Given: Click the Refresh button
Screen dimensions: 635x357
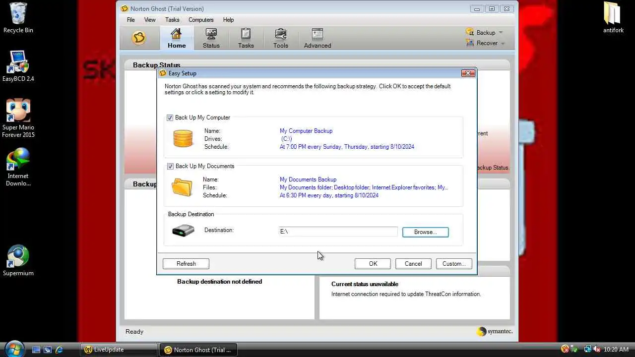Looking at the screenshot, I should pos(186,264).
